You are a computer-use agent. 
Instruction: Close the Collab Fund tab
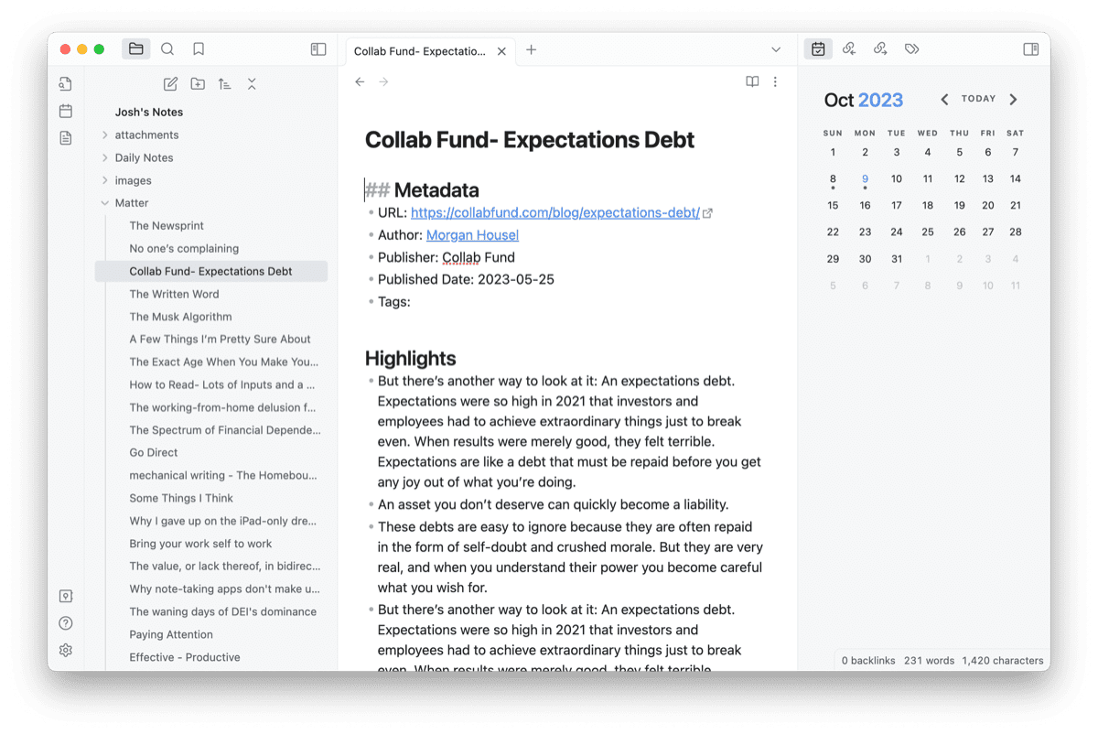(x=501, y=51)
